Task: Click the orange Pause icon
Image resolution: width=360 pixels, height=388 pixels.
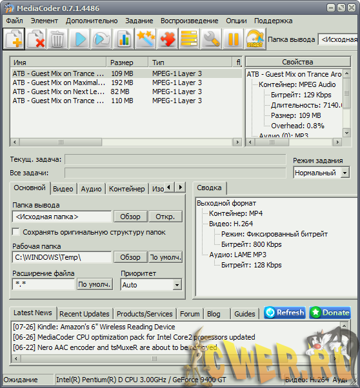Action: click(x=233, y=39)
